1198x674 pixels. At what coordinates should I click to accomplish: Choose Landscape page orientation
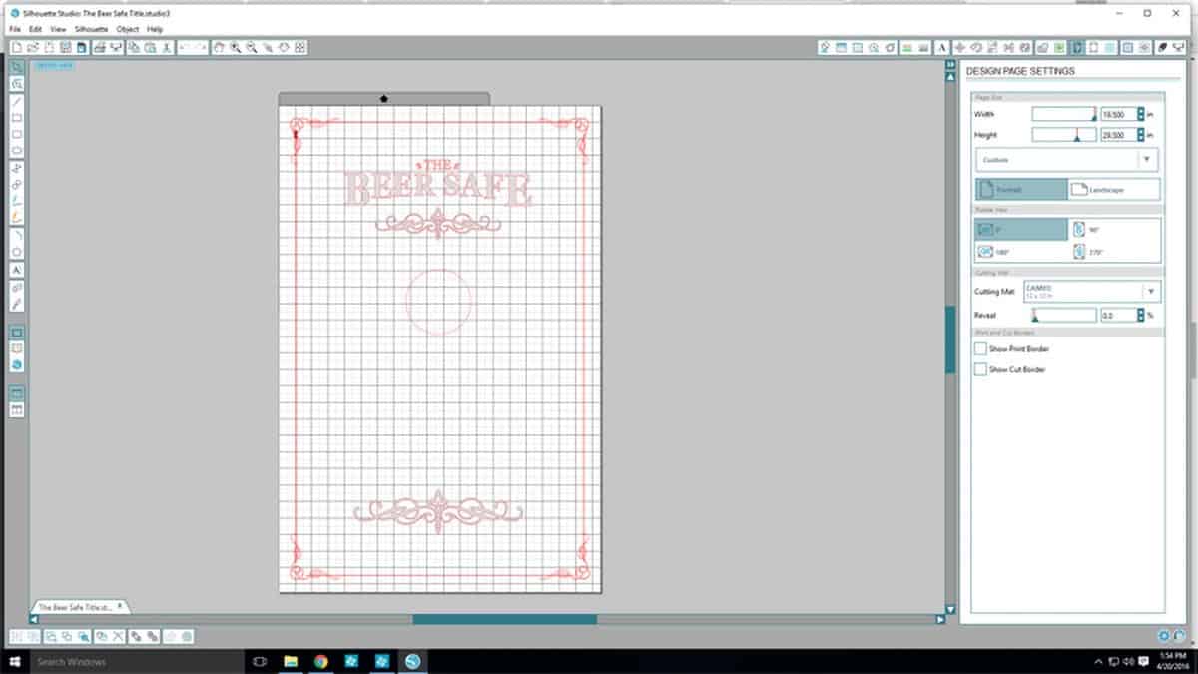(x=1114, y=189)
